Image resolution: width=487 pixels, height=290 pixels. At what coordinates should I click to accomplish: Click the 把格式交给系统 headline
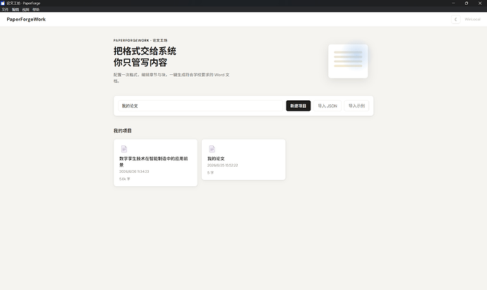145,51
